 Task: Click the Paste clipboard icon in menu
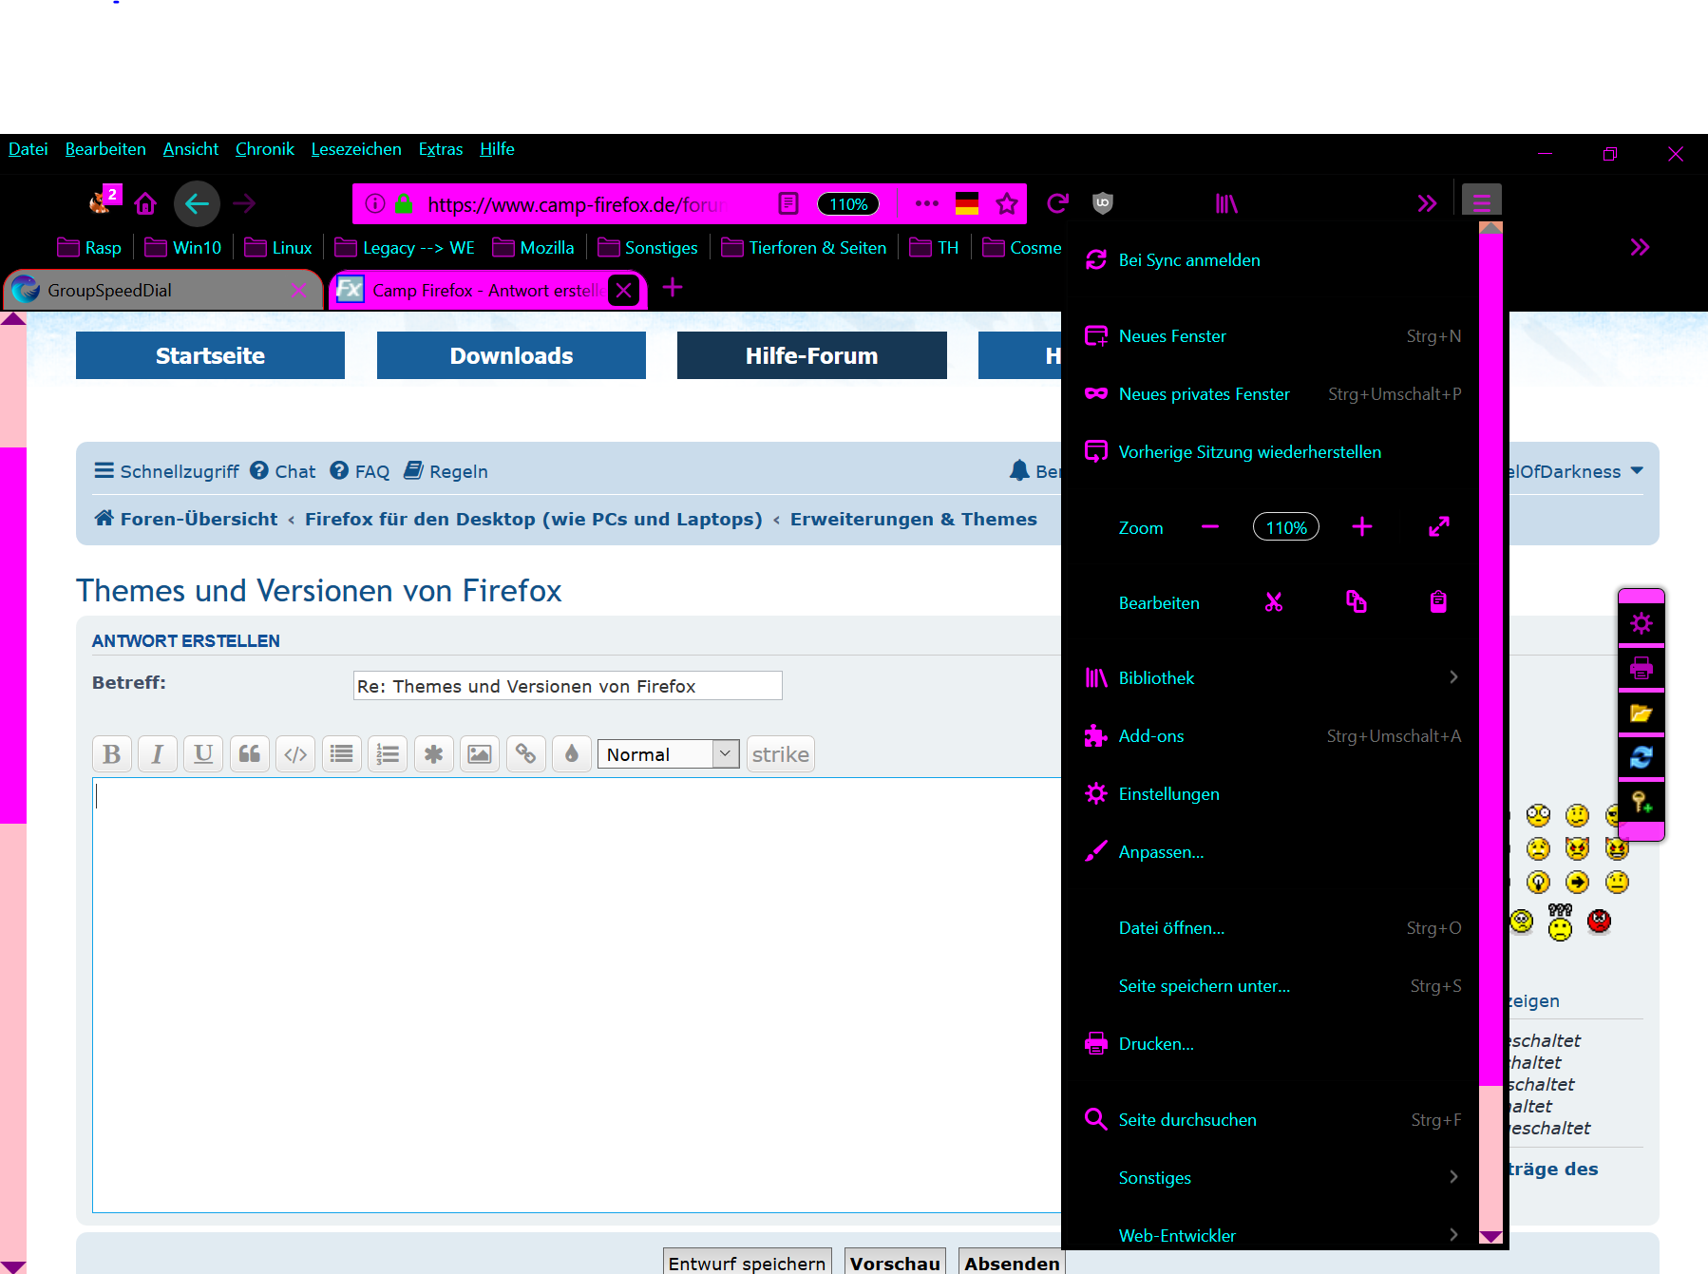pos(1438,602)
